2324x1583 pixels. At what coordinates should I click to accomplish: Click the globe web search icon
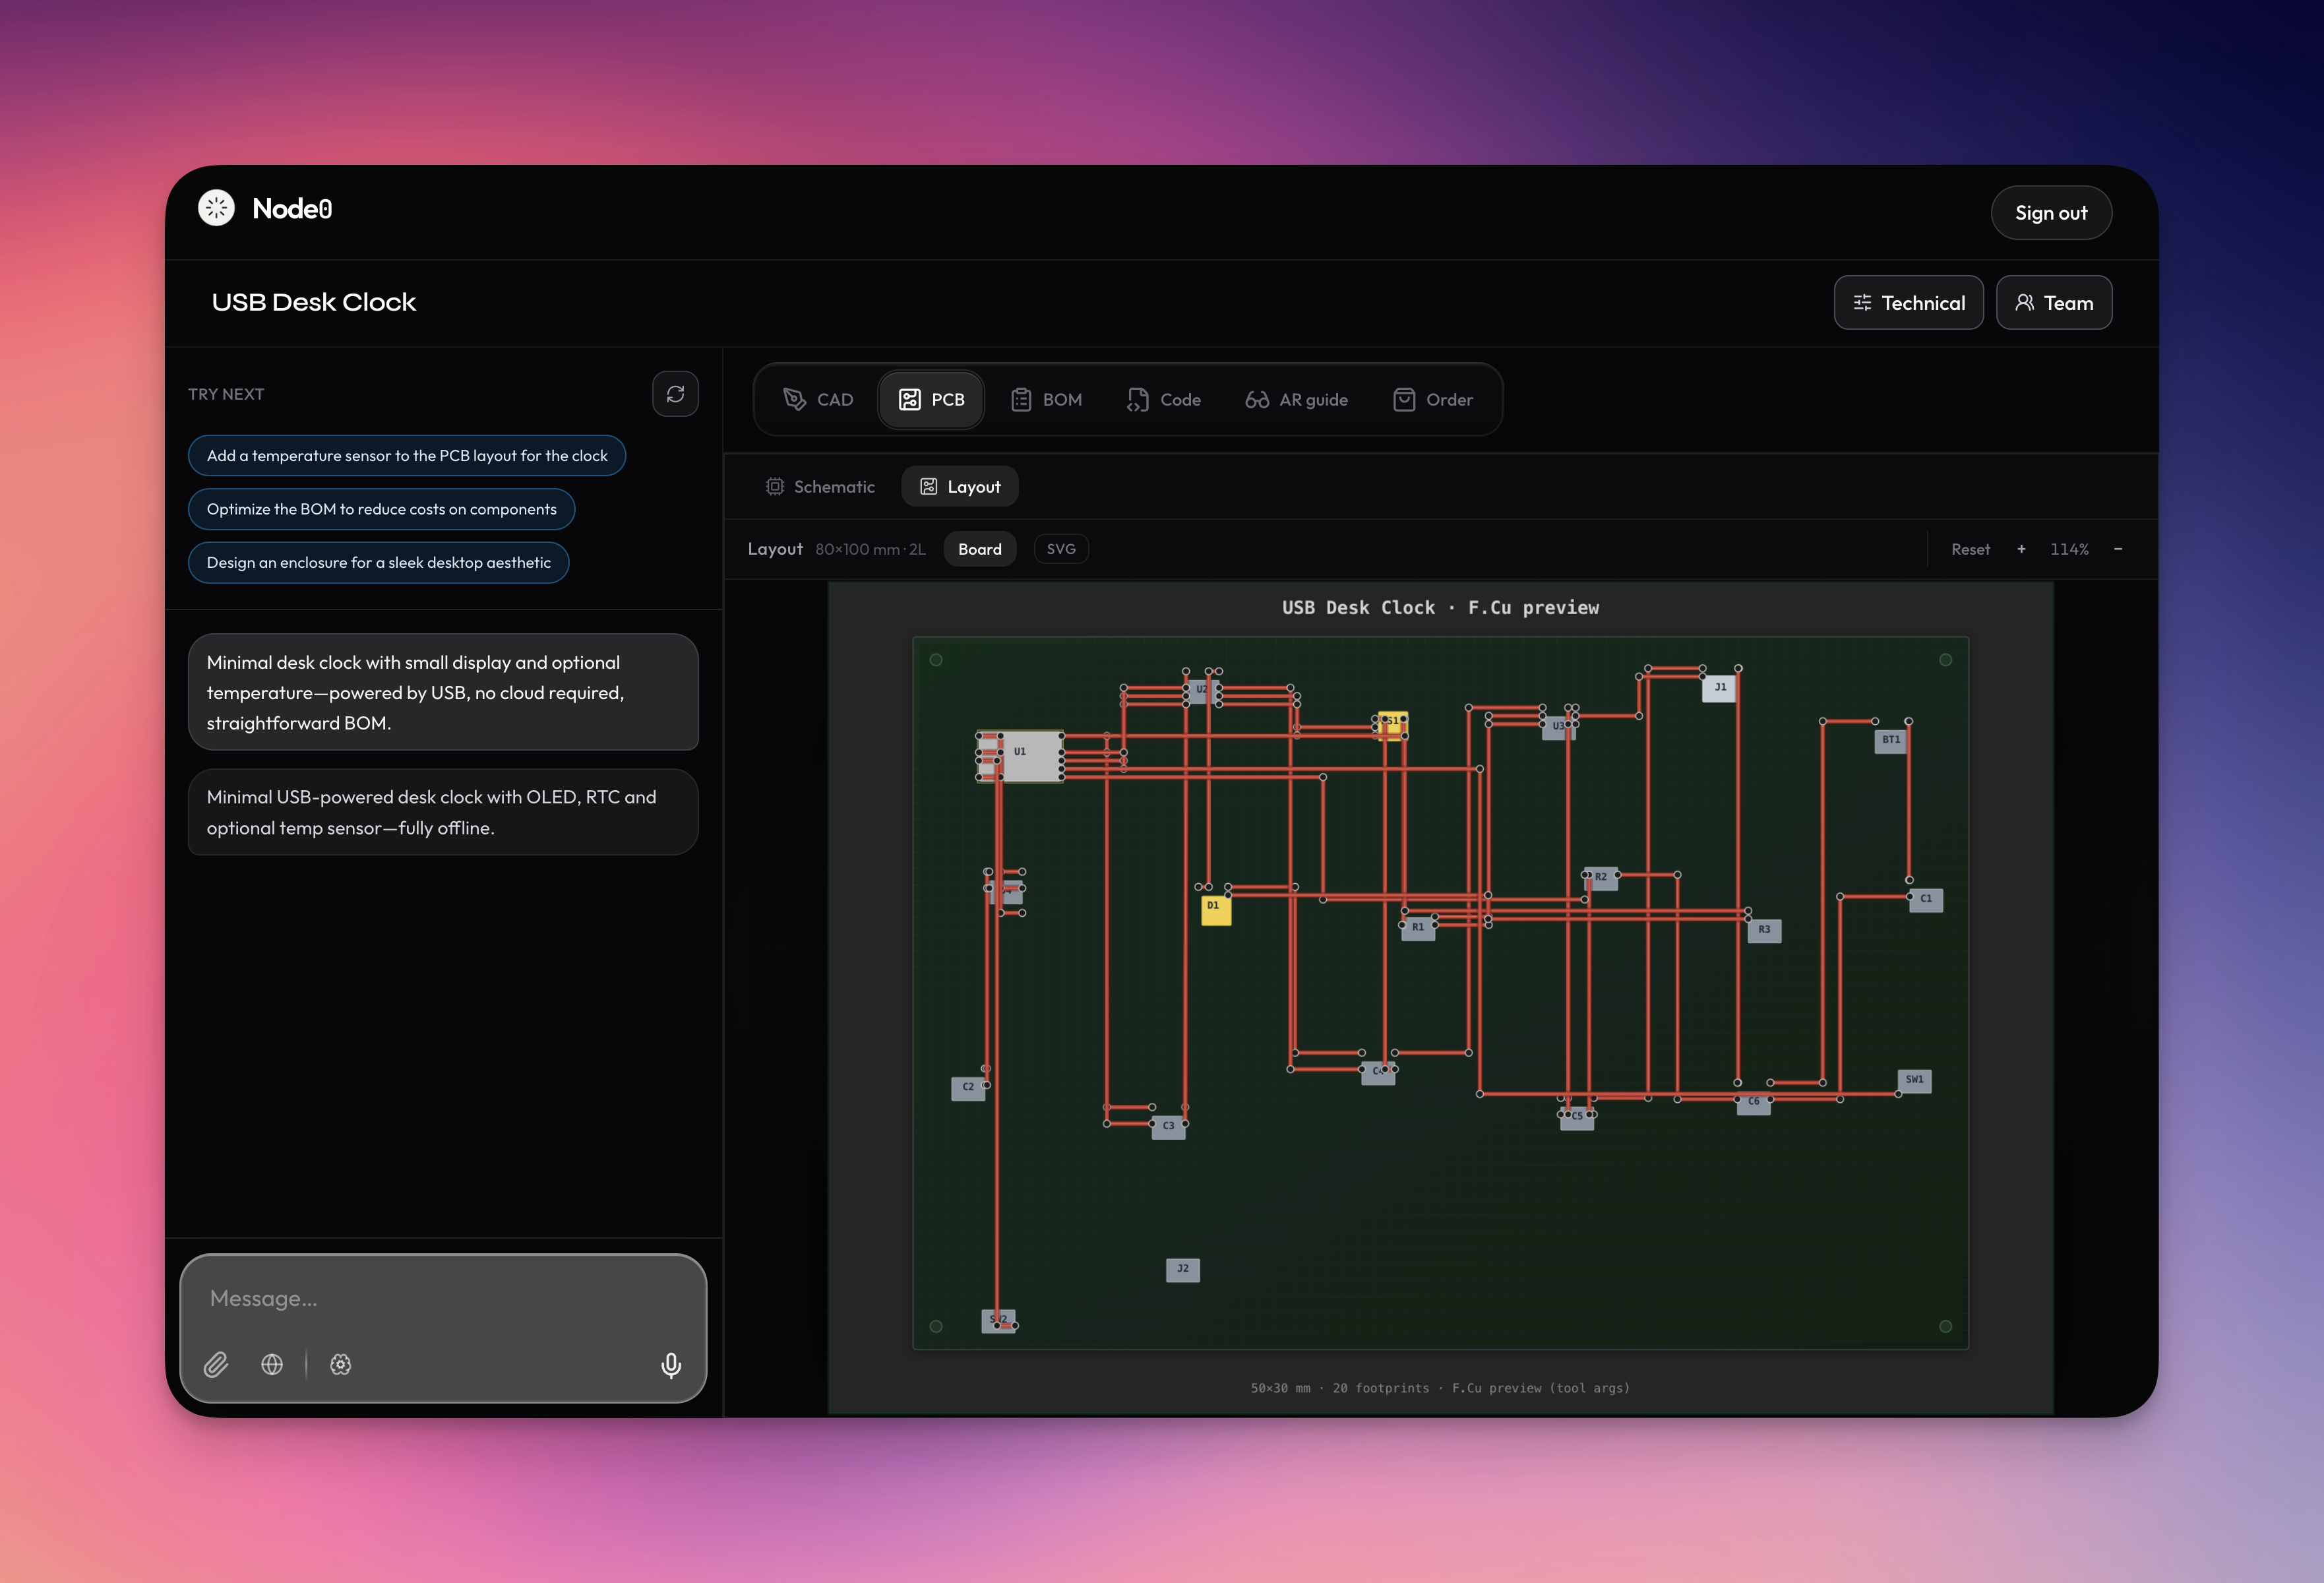tap(272, 1364)
